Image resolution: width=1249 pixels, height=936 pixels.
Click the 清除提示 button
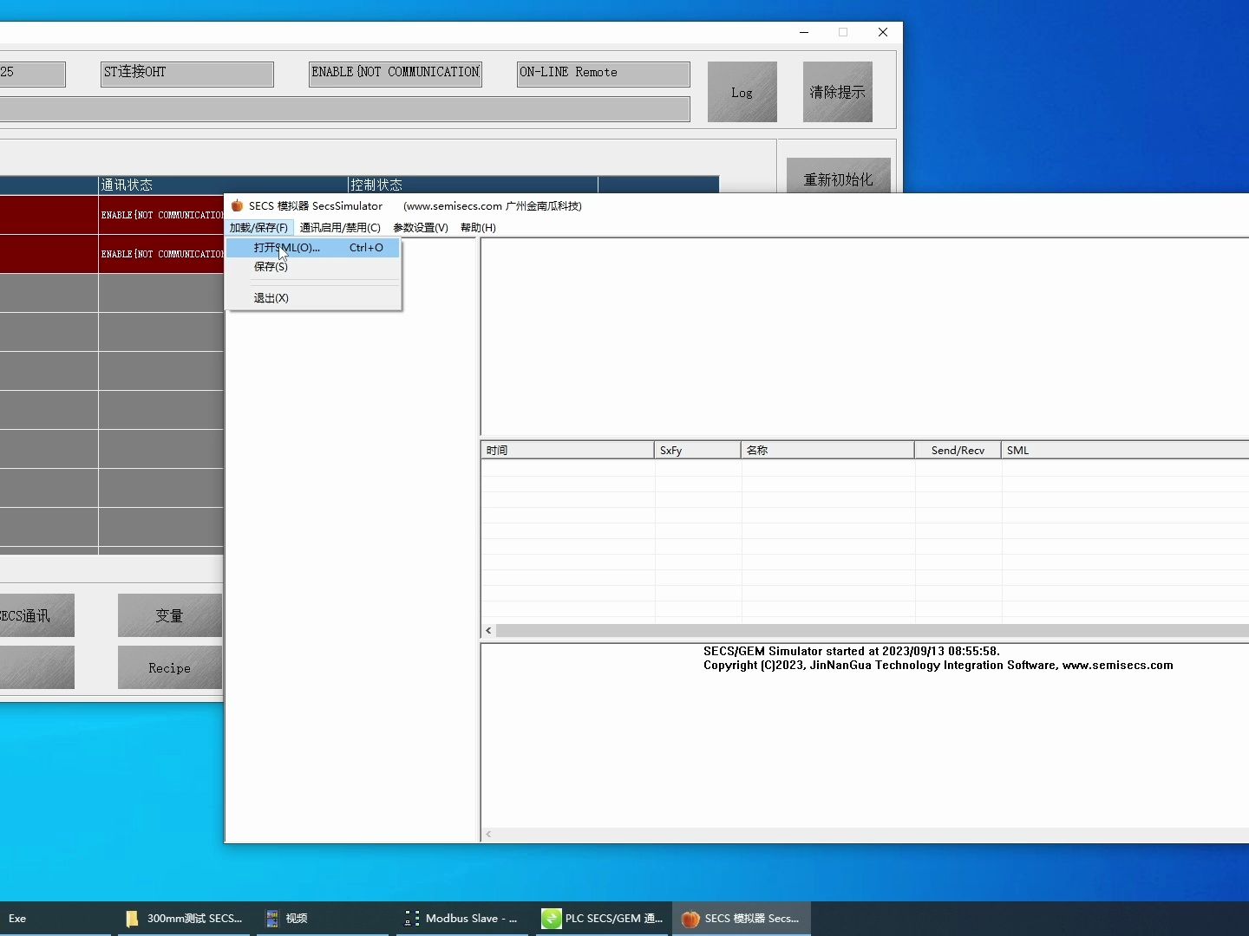click(x=838, y=92)
